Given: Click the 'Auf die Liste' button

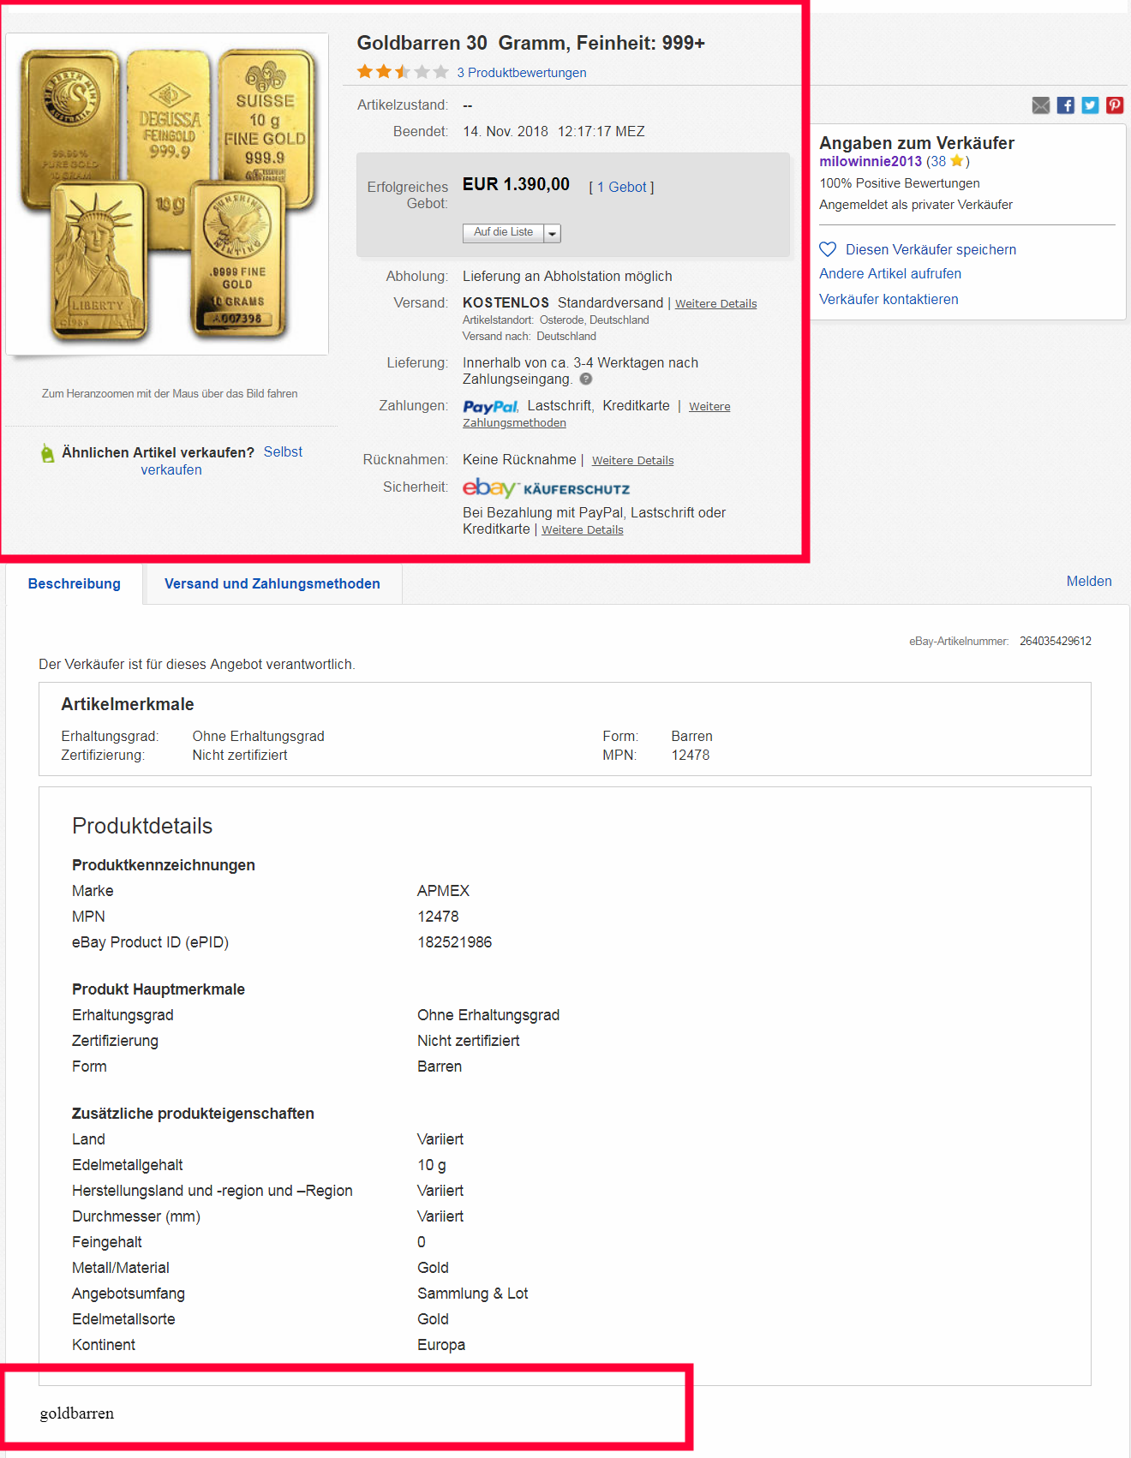Looking at the screenshot, I should click(x=503, y=233).
